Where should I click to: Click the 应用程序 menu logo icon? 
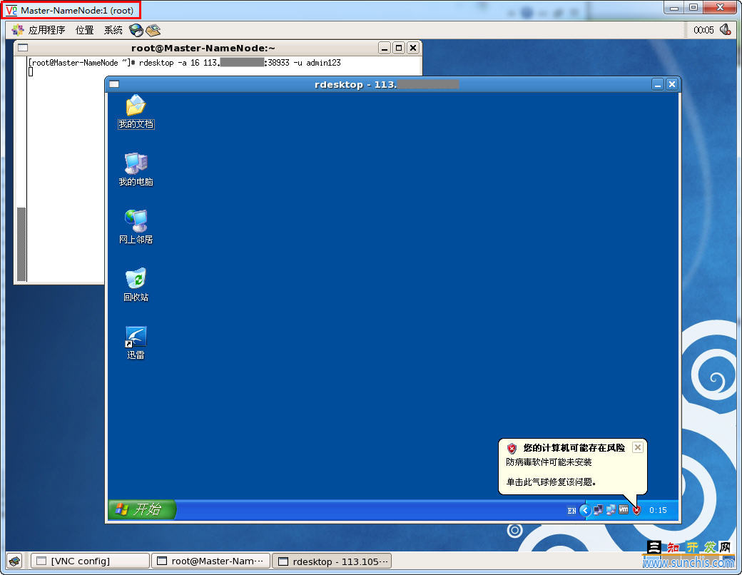[18, 30]
